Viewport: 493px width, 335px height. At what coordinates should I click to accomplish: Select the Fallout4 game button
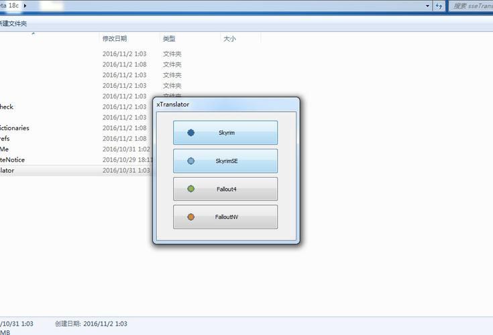pos(225,189)
